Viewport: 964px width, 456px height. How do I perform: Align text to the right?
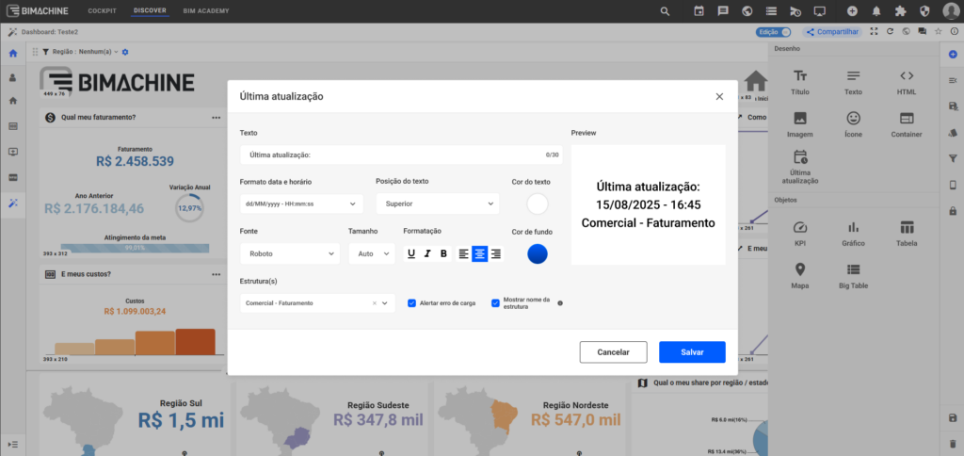point(495,253)
